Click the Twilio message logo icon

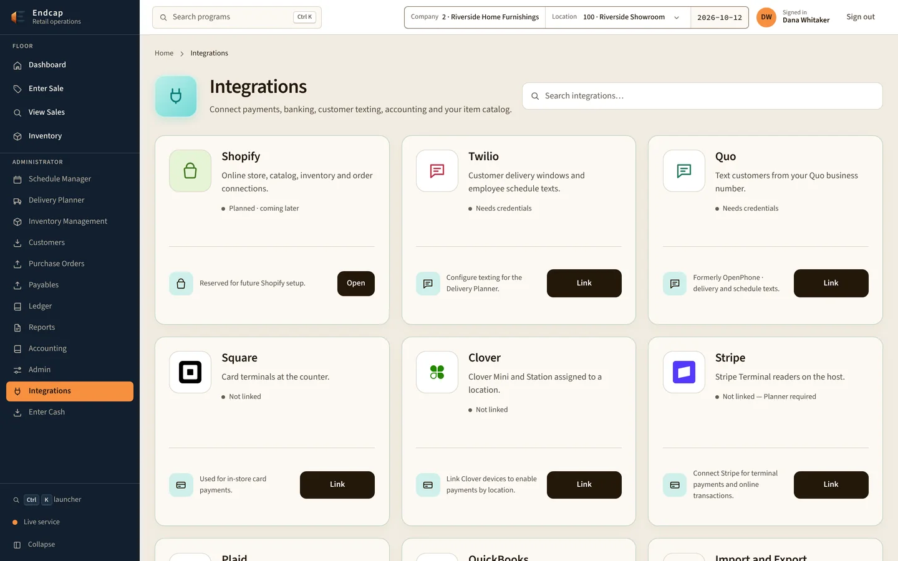pos(437,171)
